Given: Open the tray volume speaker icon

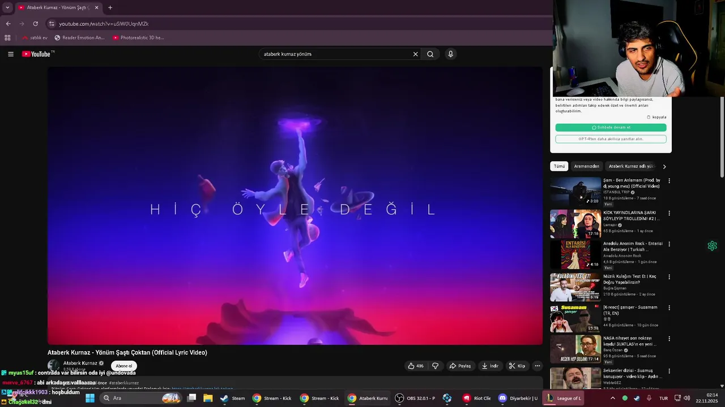Looking at the screenshot, I should click(x=686, y=398).
